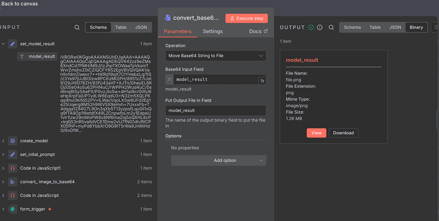Click the Put Output File in Field input
439x221 pixels.
click(216, 110)
